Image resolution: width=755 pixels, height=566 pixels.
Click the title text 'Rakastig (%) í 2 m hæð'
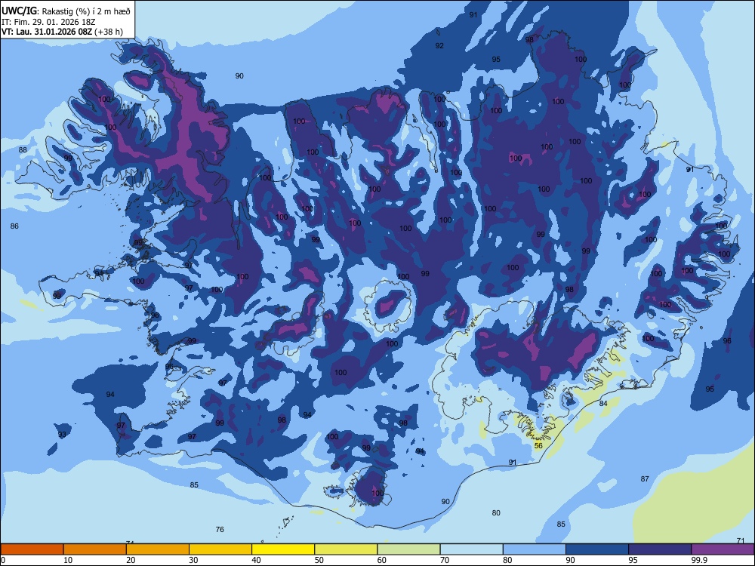tap(86, 11)
